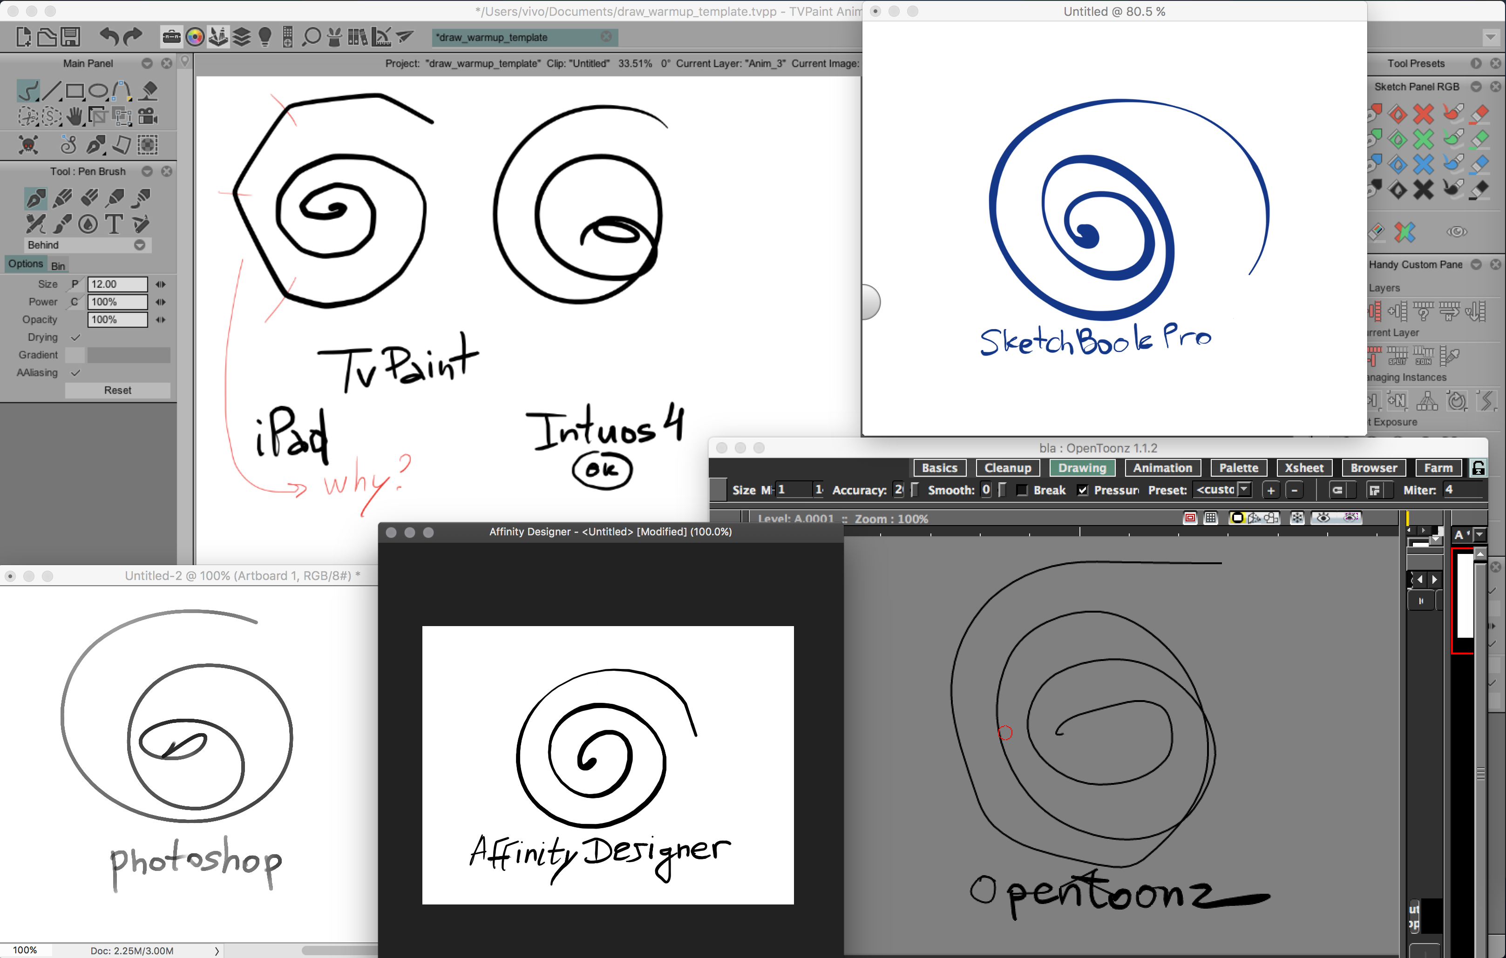Select the straight line tool in Main Panel
The width and height of the screenshot is (1506, 958).
51,91
